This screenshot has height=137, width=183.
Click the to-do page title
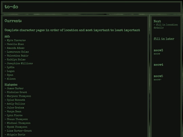[x=11, y=7]
